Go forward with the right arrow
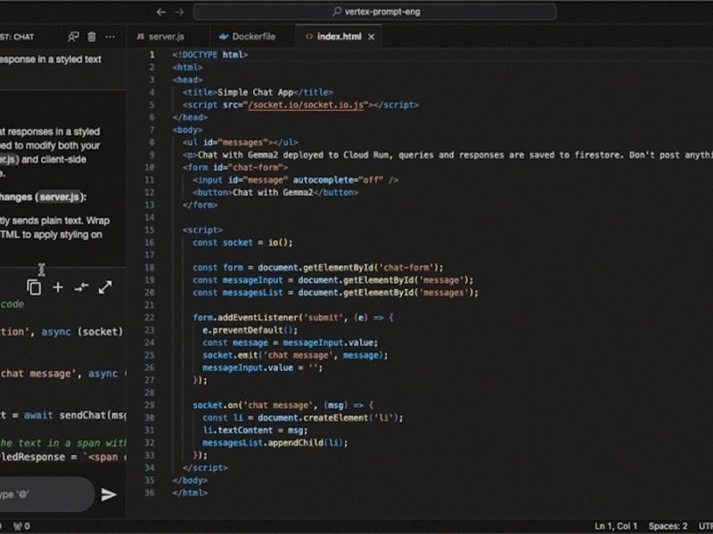This screenshot has height=534, width=713. tap(180, 12)
